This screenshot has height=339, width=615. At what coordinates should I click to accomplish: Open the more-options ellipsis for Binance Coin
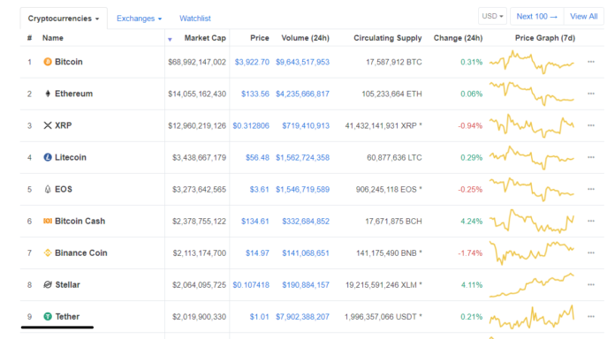tap(591, 252)
